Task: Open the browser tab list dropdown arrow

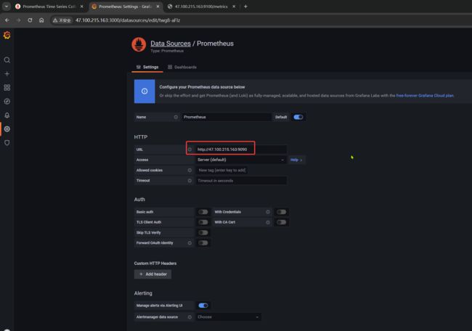Action: point(7,7)
